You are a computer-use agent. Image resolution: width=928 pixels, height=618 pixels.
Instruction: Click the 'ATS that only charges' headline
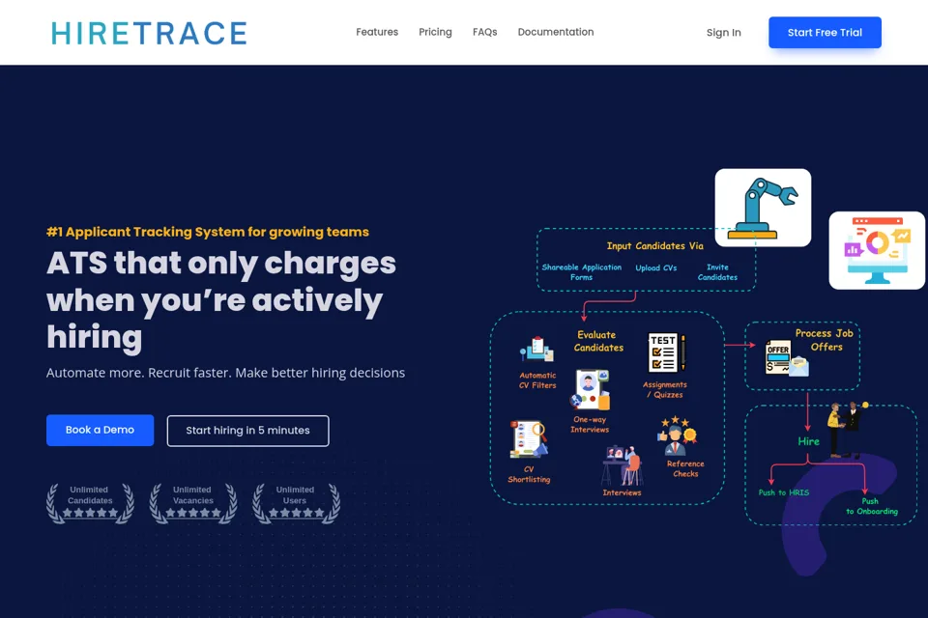[x=221, y=299]
